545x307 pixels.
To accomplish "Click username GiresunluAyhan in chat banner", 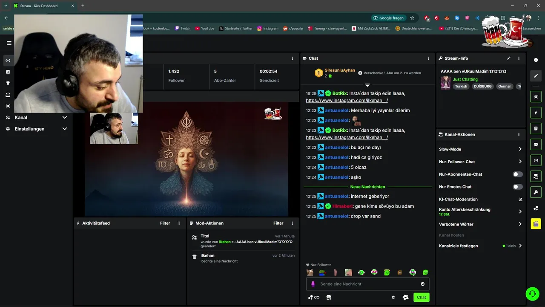I will pyautogui.click(x=339, y=70).
